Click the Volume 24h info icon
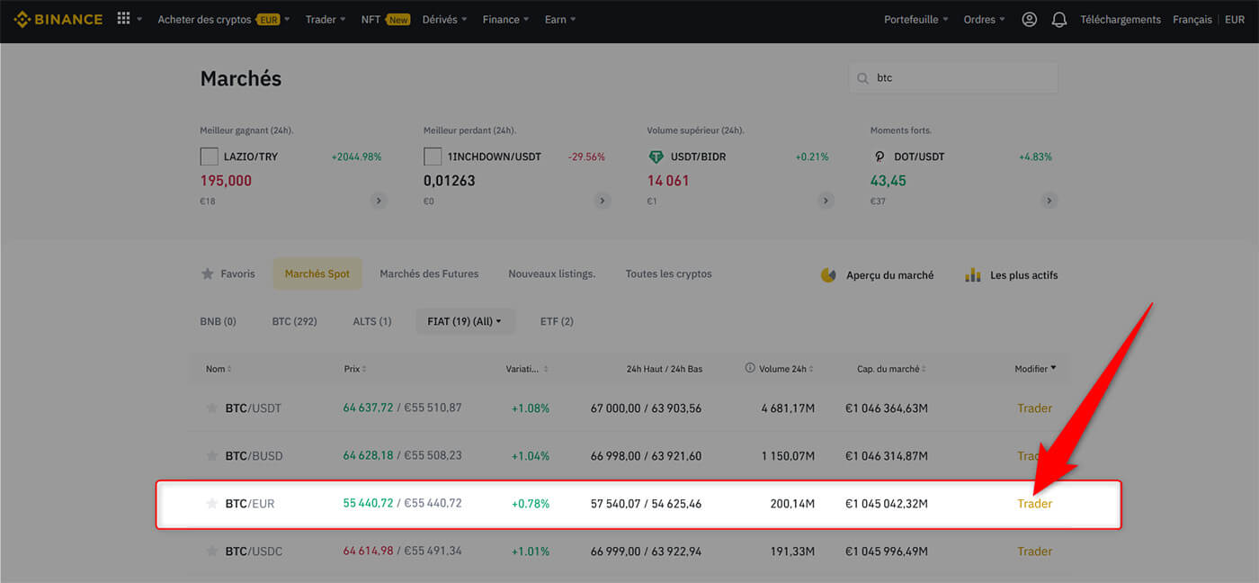The image size is (1259, 583). coord(750,369)
